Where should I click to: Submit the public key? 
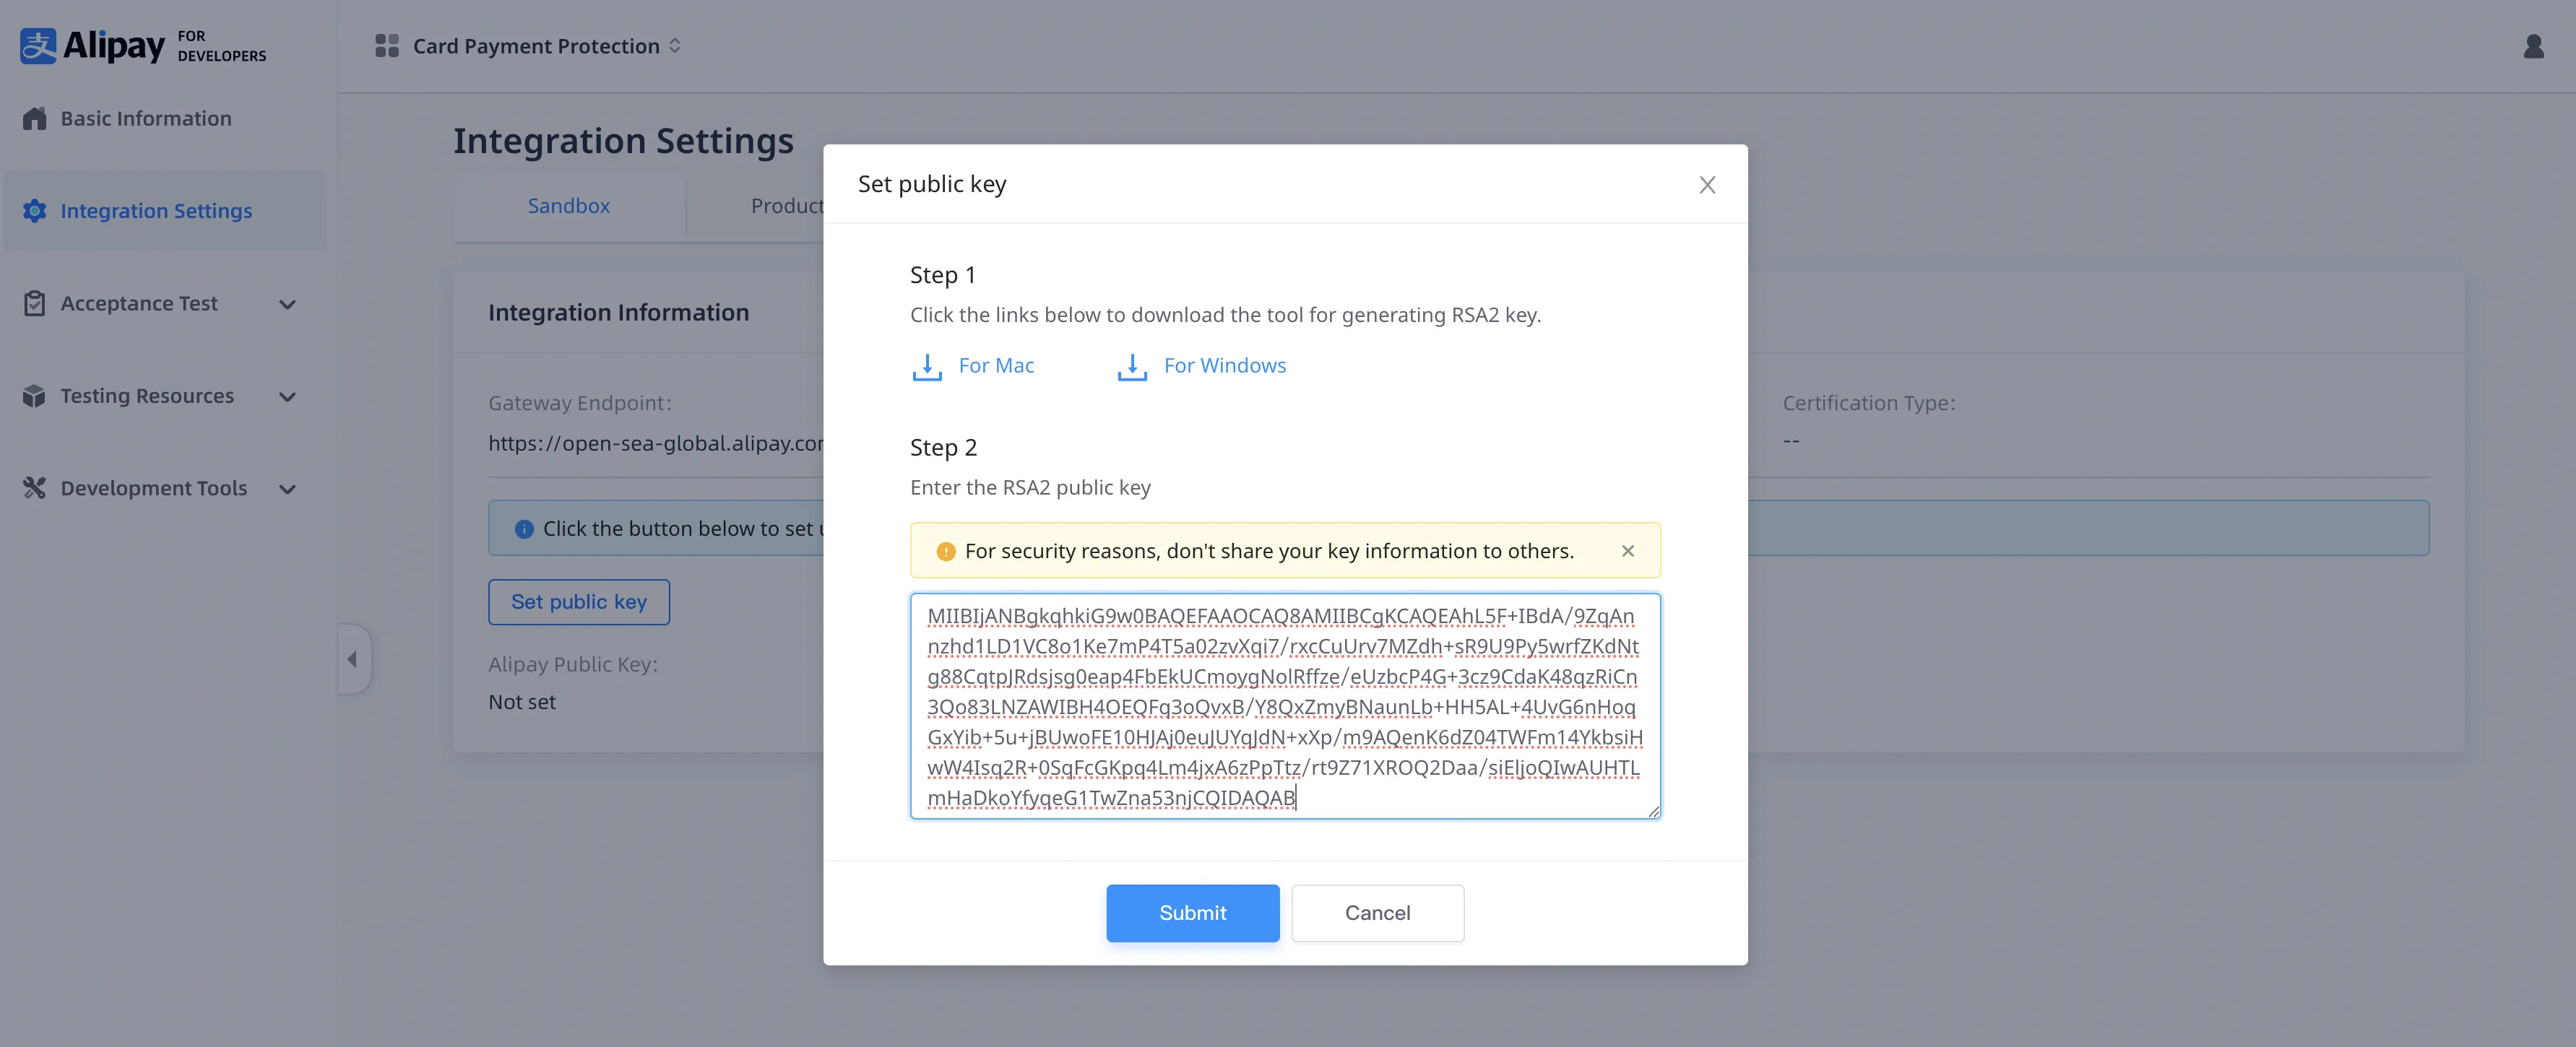(1191, 912)
